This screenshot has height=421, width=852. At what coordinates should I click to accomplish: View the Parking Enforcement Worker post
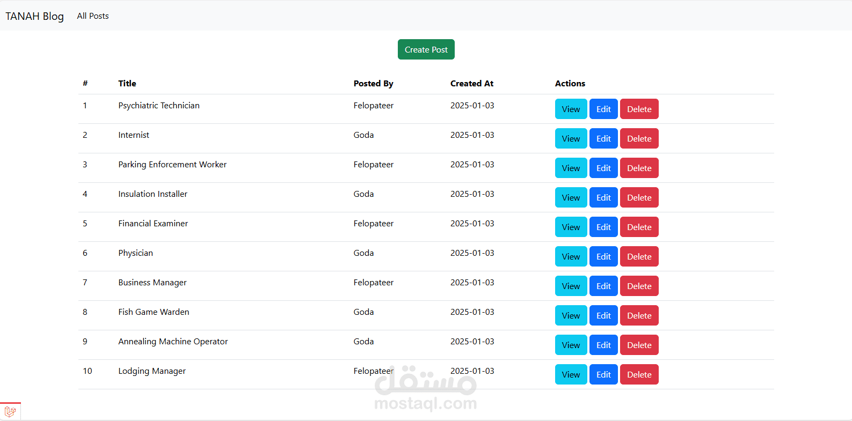tap(571, 168)
